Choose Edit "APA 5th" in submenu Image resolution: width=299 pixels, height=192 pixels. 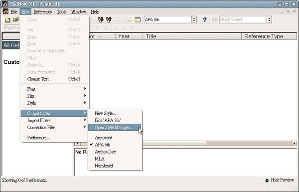[x=115, y=120]
